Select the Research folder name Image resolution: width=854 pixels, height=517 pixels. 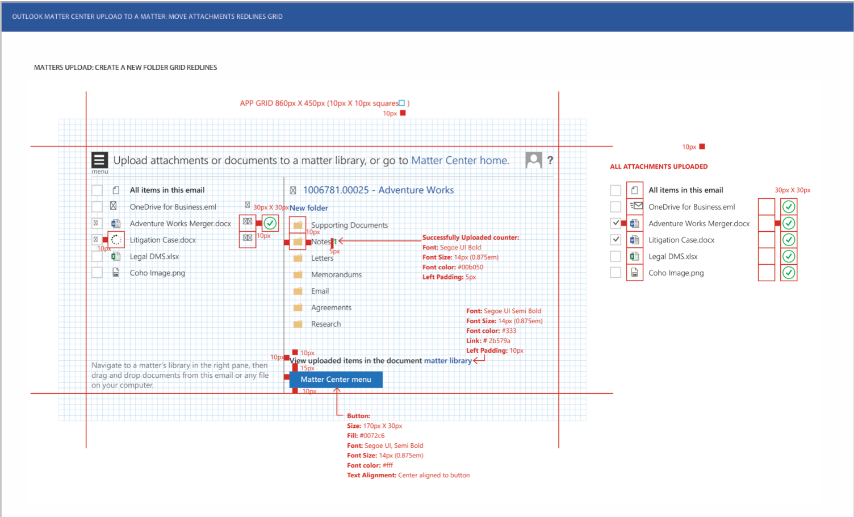326,324
